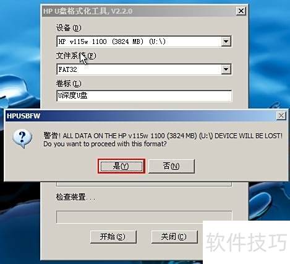This screenshot has width=290, height=264.
Task: Expand the 文件系统 dropdown arrow
Action: point(226,69)
